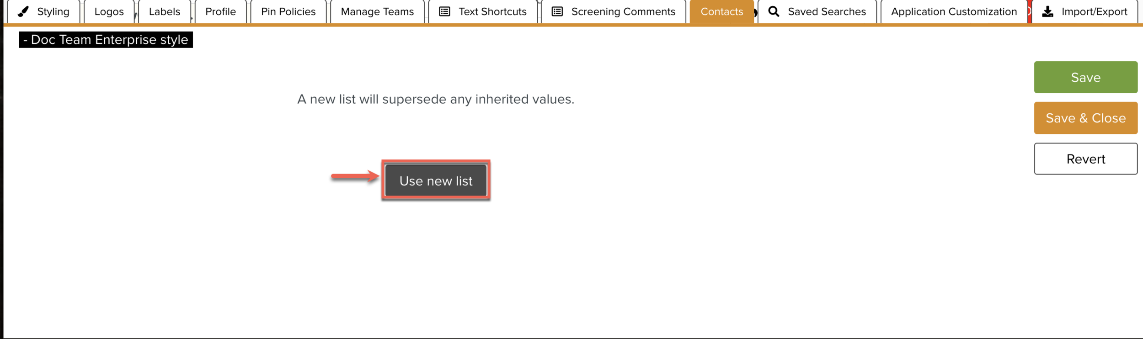Viewport: 1143px width, 339px height.
Task: Click the green Save button
Action: click(1085, 77)
